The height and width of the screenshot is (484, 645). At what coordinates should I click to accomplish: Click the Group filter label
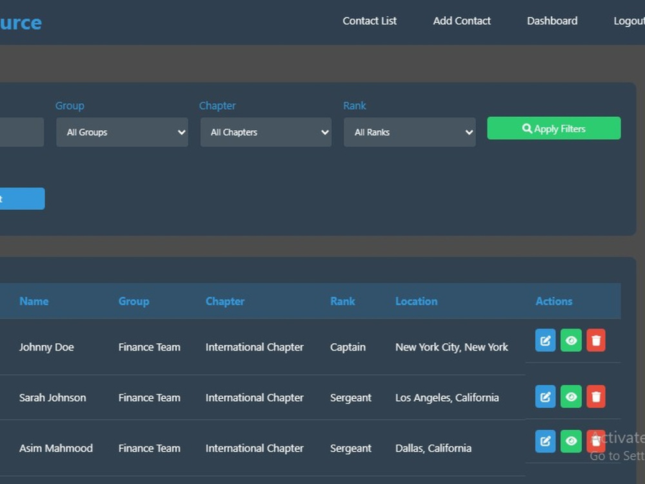click(x=70, y=106)
